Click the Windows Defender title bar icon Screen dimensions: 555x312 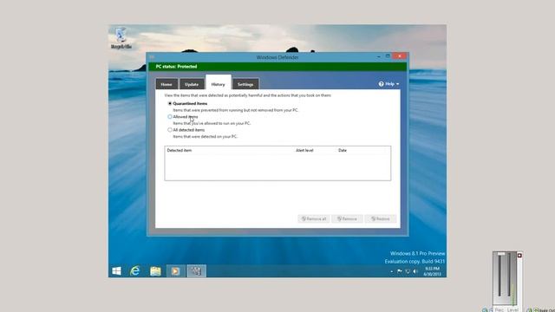pos(152,57)
